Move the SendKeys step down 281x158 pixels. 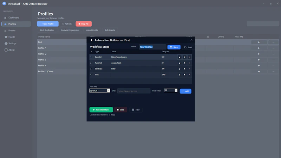[x=184, y=69]
